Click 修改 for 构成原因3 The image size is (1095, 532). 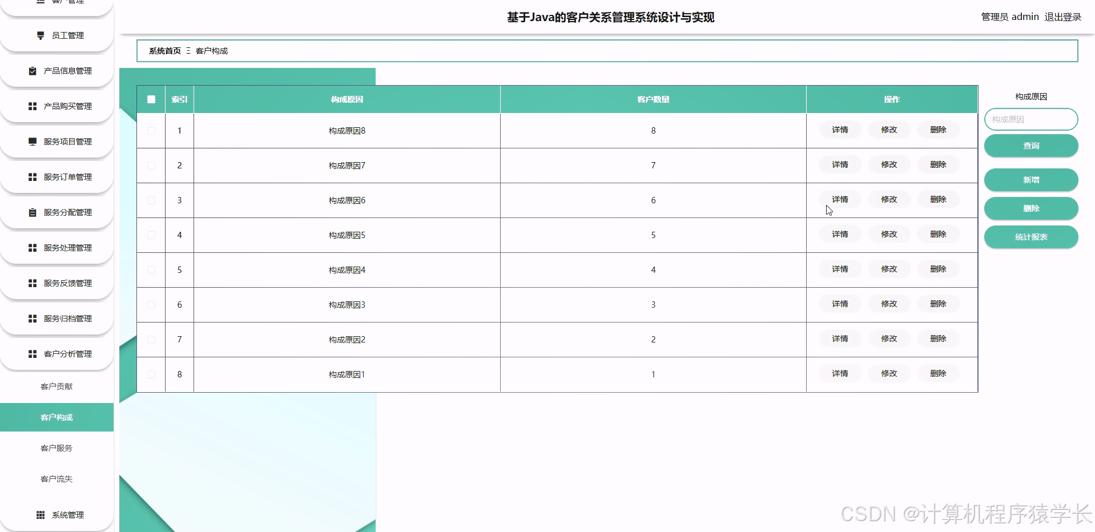[889, 304]
